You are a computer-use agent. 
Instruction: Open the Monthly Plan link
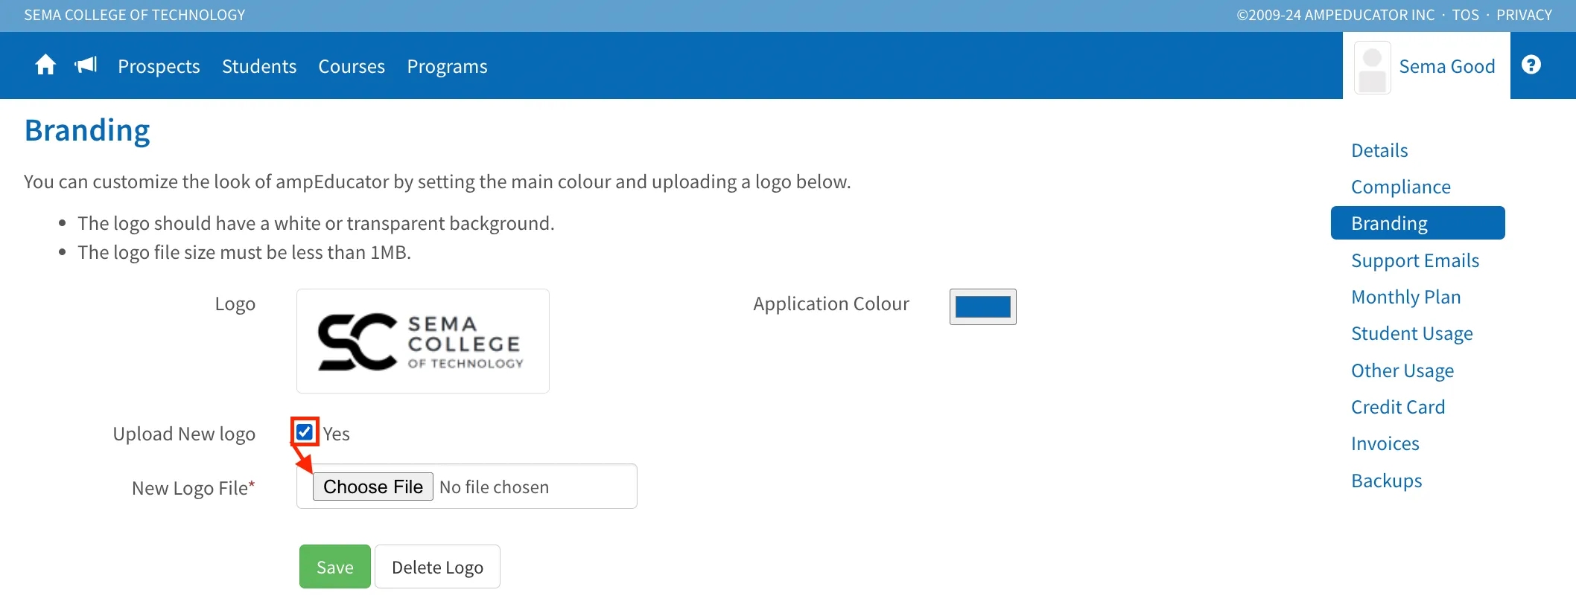[1406, 297]
